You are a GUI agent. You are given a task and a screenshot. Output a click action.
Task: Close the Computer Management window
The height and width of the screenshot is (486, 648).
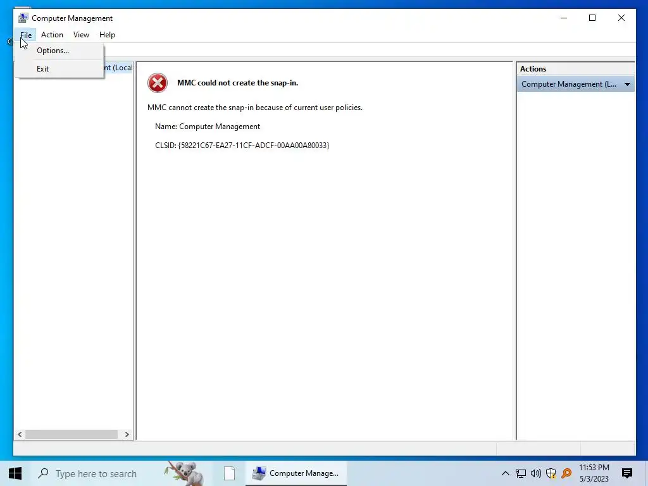[621, 18]
